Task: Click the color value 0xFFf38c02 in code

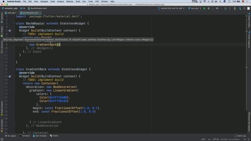Action: (x=58, y=101)
